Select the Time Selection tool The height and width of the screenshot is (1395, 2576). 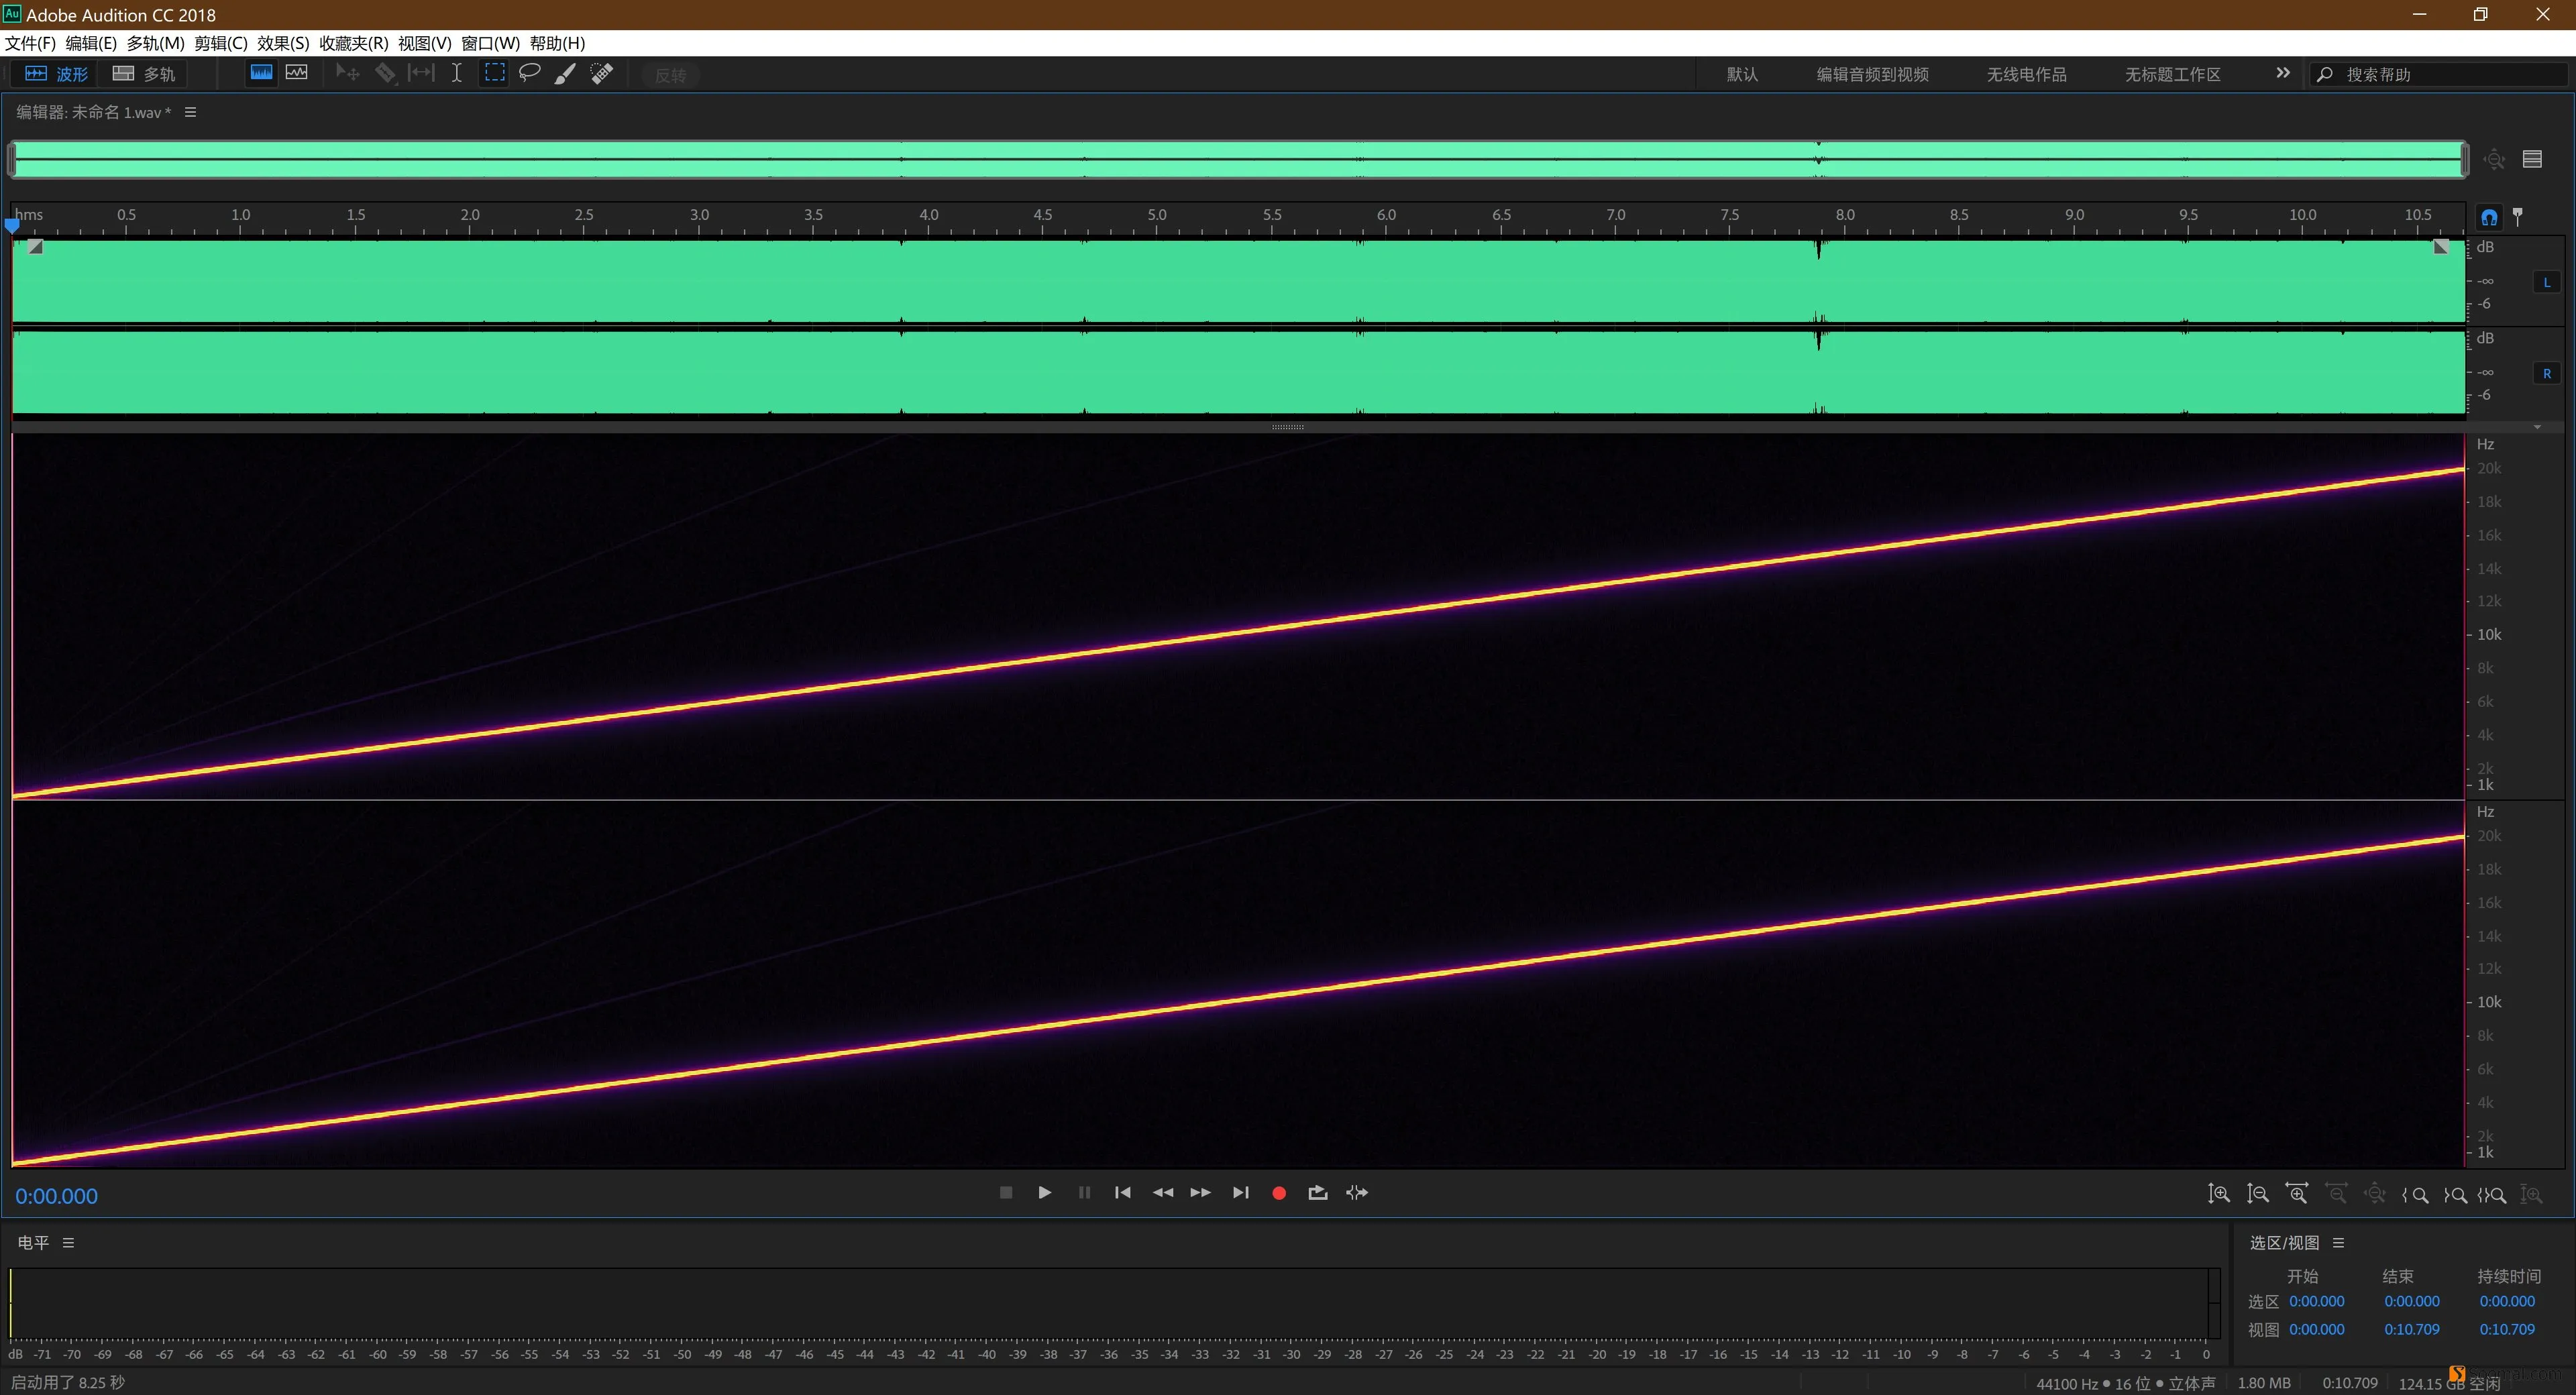pos(456,73)
